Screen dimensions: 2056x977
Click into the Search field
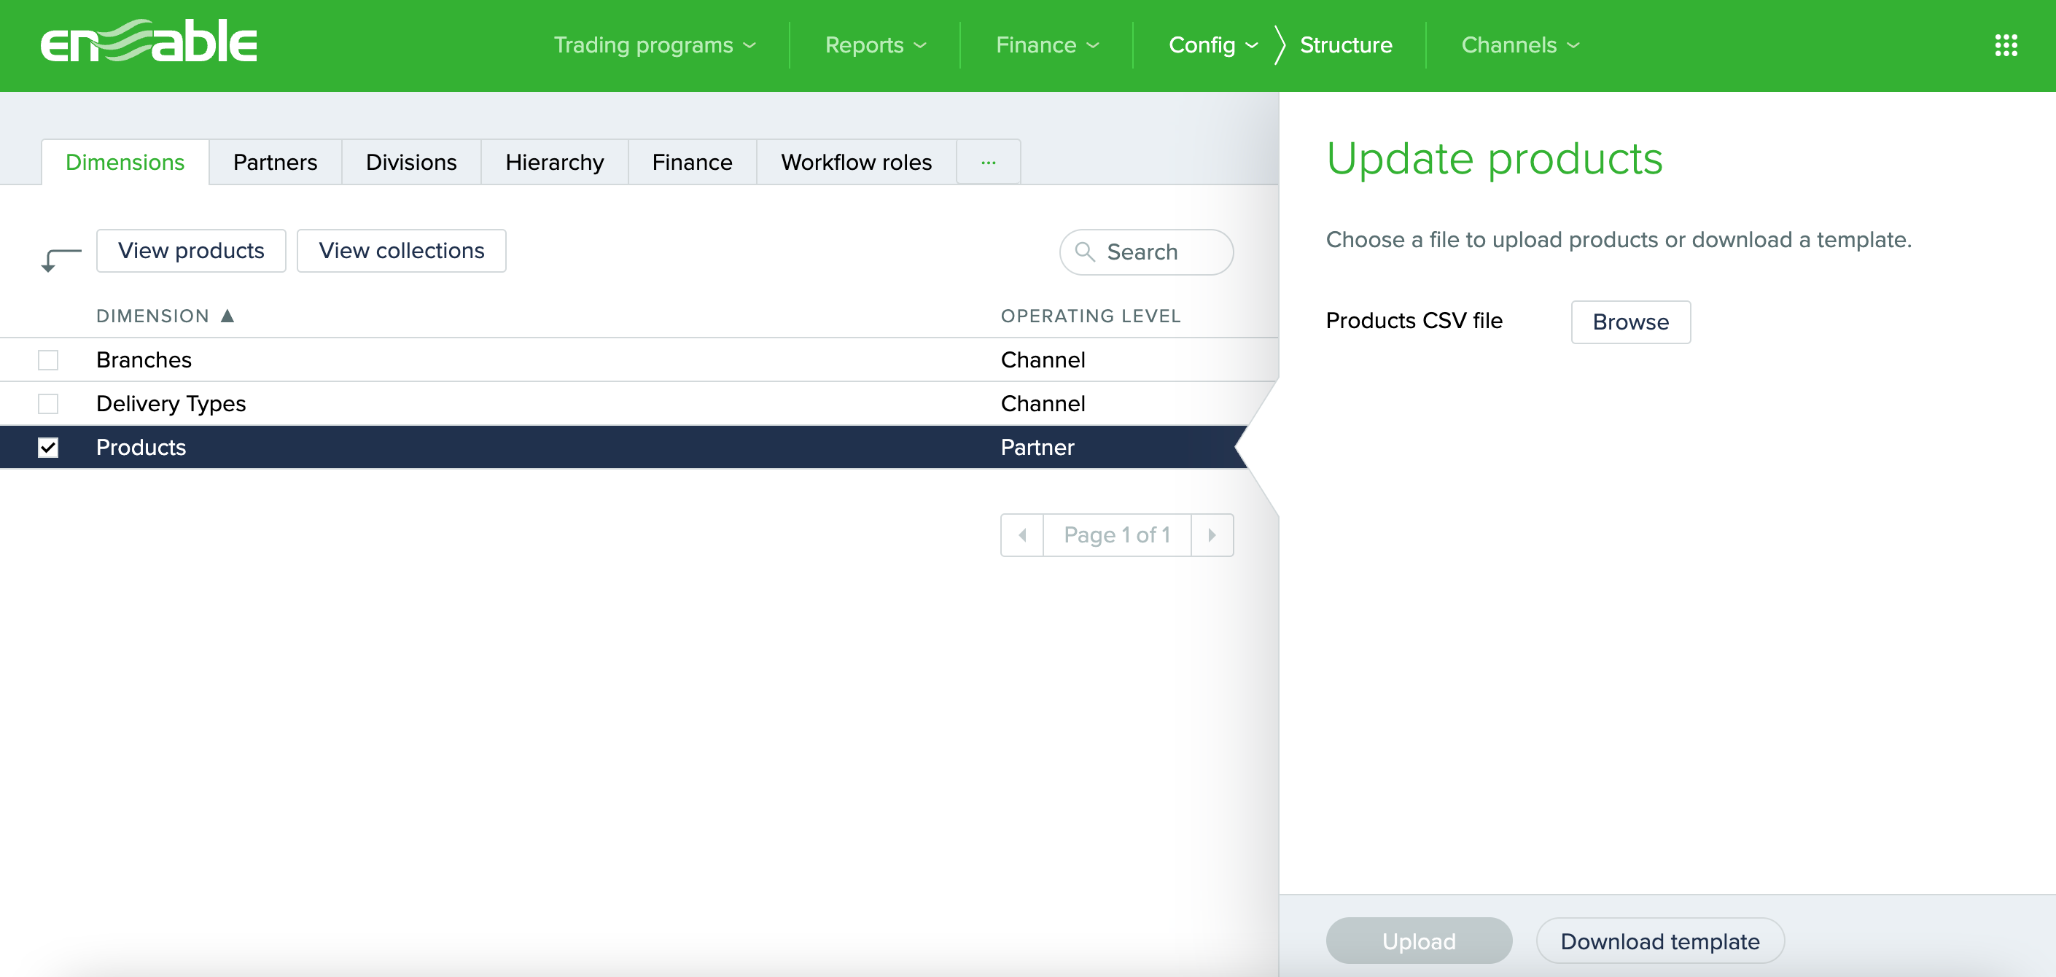click(x=1157, y=252)
